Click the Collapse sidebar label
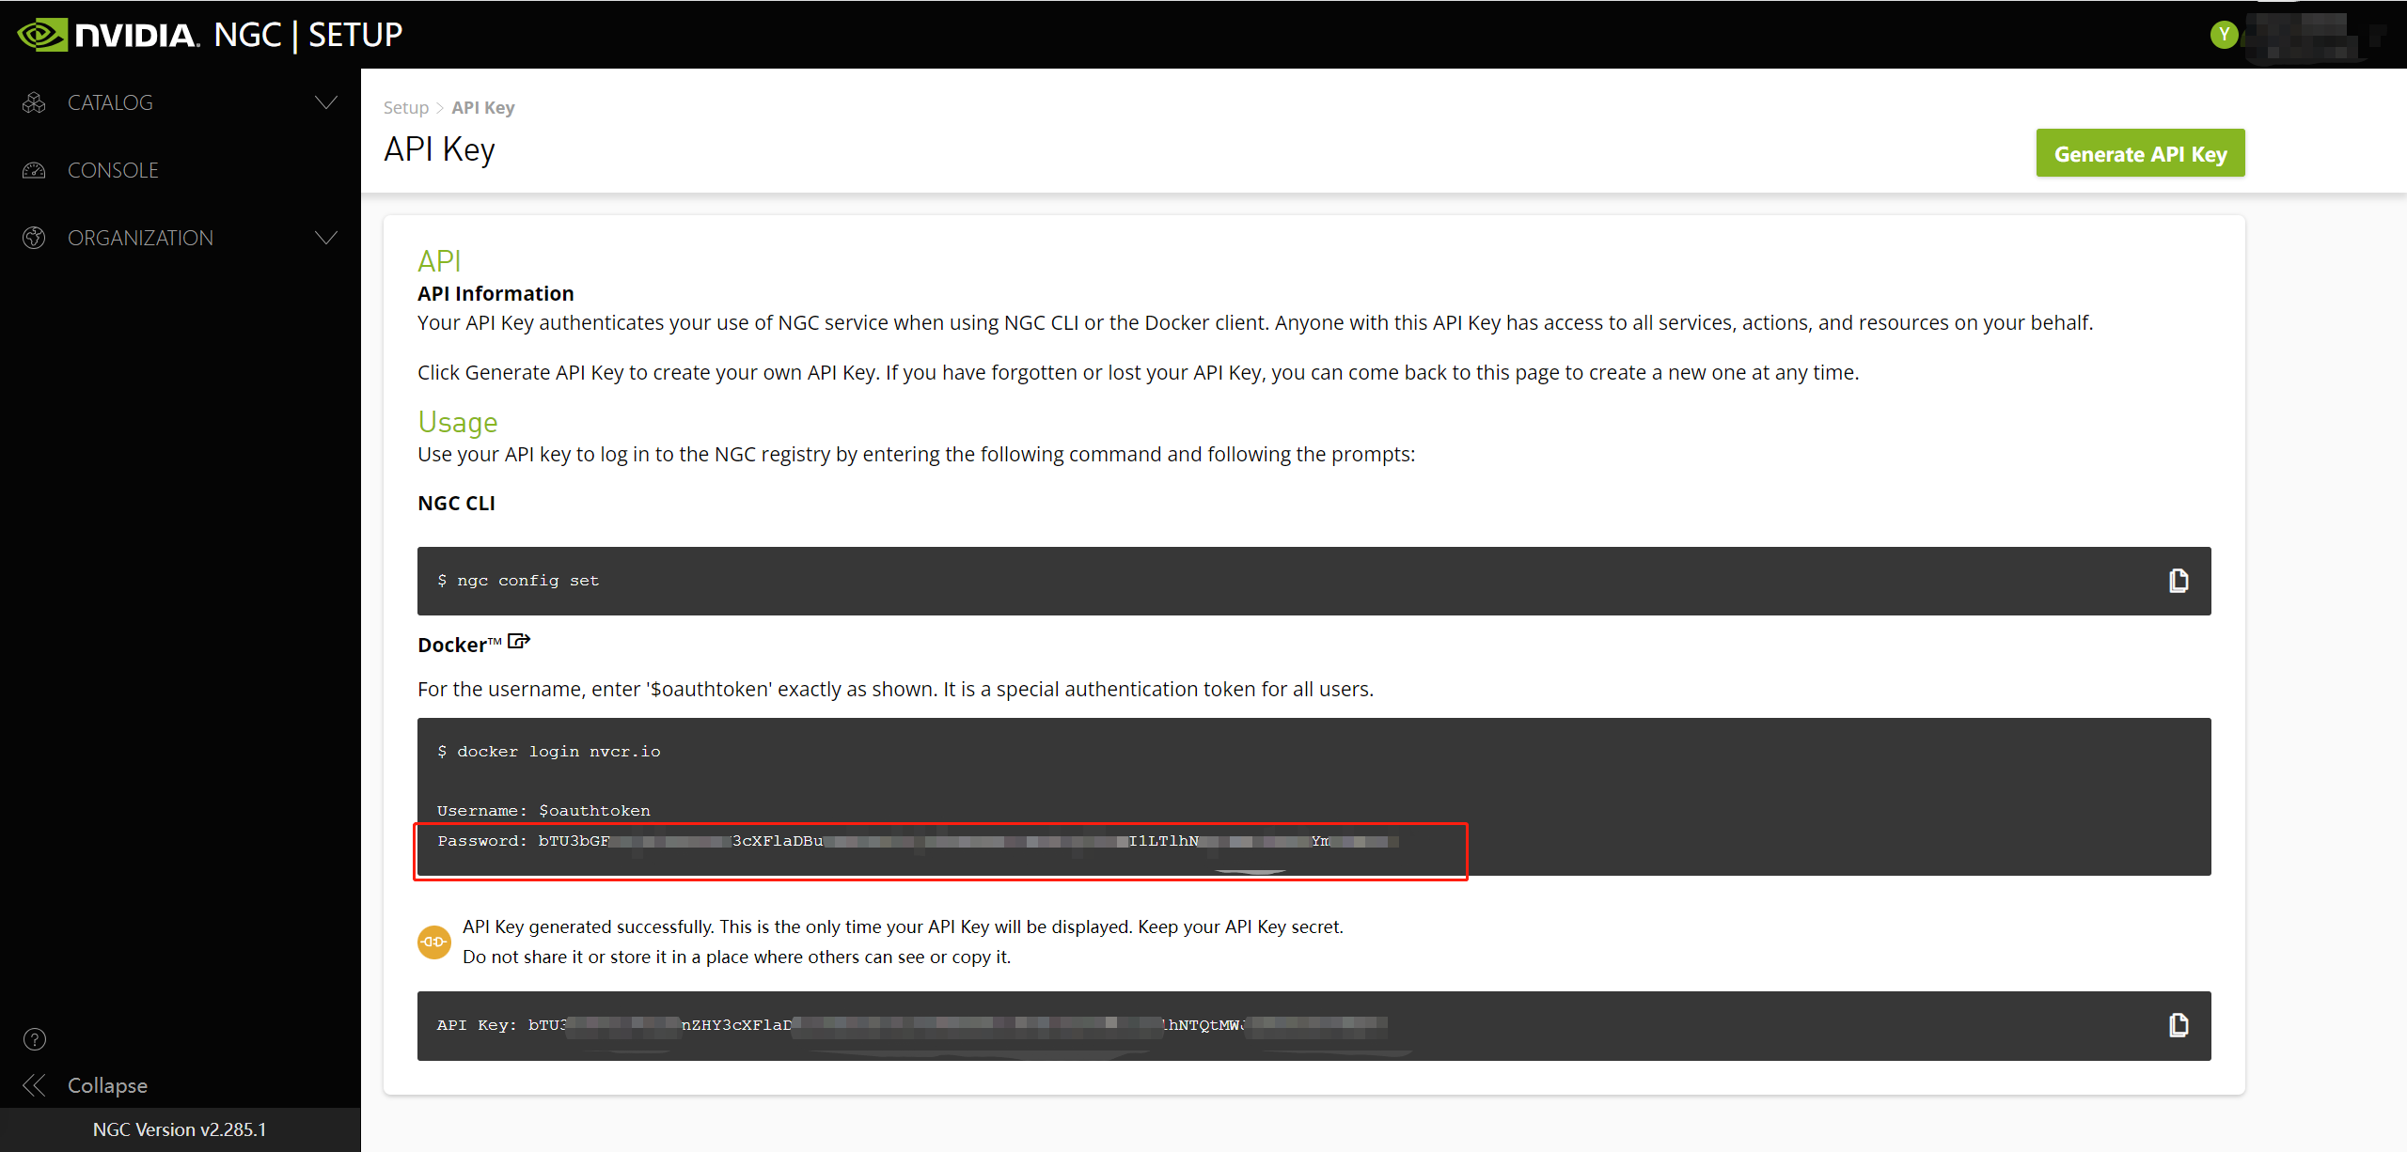 click(107, 1085)
